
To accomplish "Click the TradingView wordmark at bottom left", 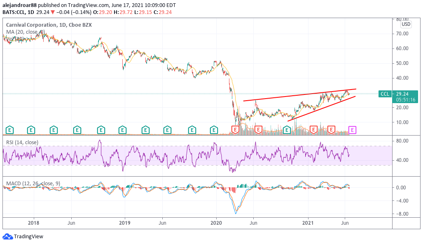I will (x=28, y=237).
